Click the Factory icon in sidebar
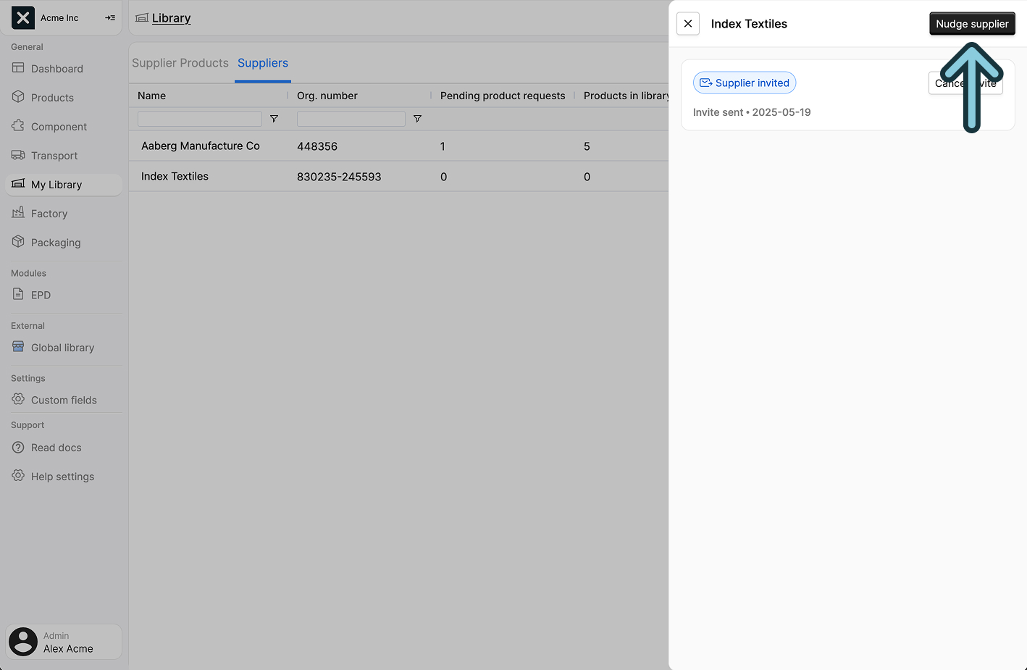Screen dimensions: 1027x670 (18, 213)
